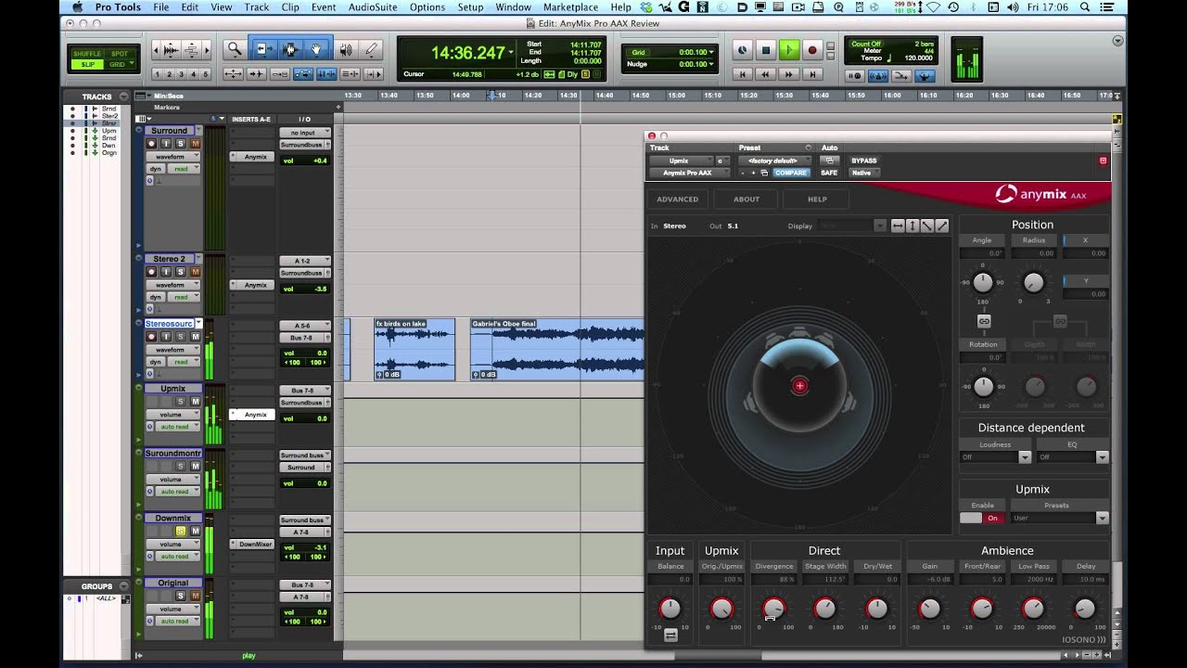Mute the Surround track
This screenshot has height=668, width=1187.
pos(195,144)
